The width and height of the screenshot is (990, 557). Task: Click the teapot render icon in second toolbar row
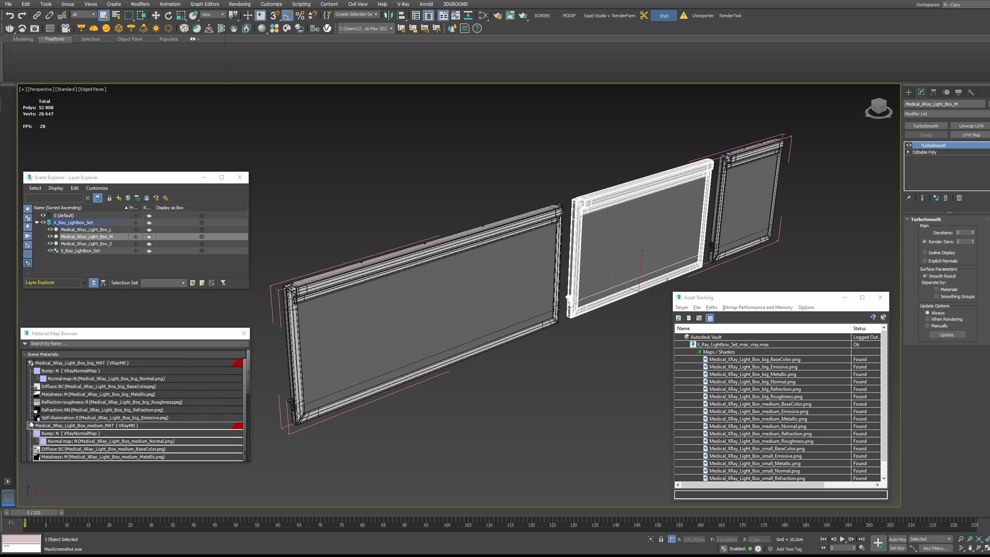9,28
